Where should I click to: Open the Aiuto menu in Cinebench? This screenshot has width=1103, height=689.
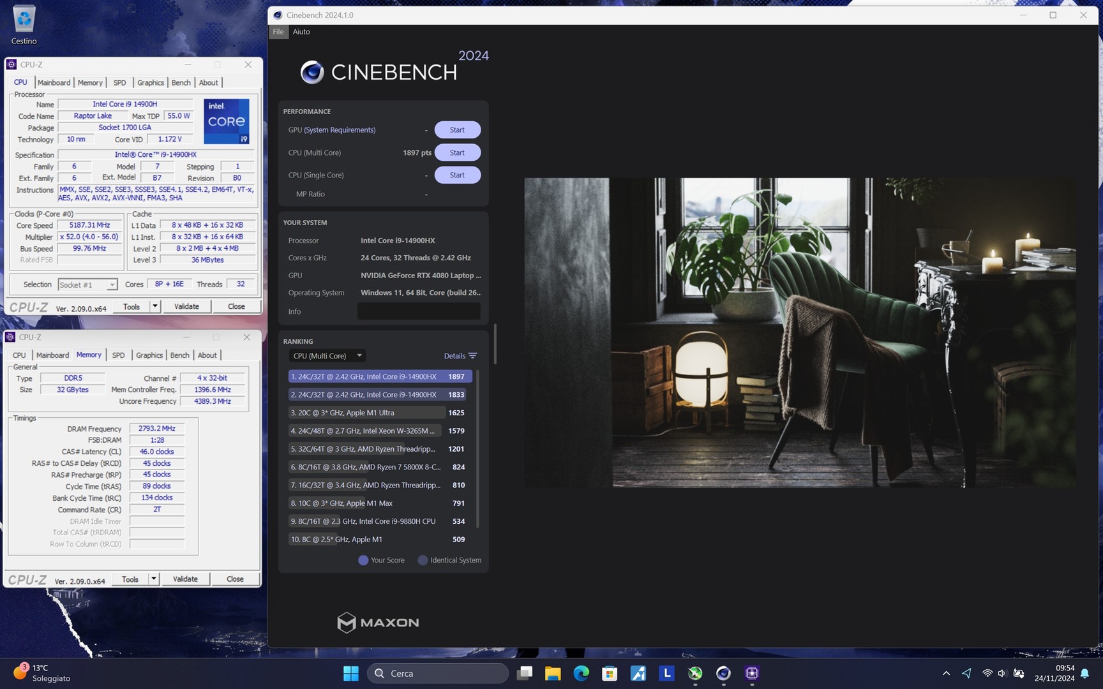tap(301, 32)
